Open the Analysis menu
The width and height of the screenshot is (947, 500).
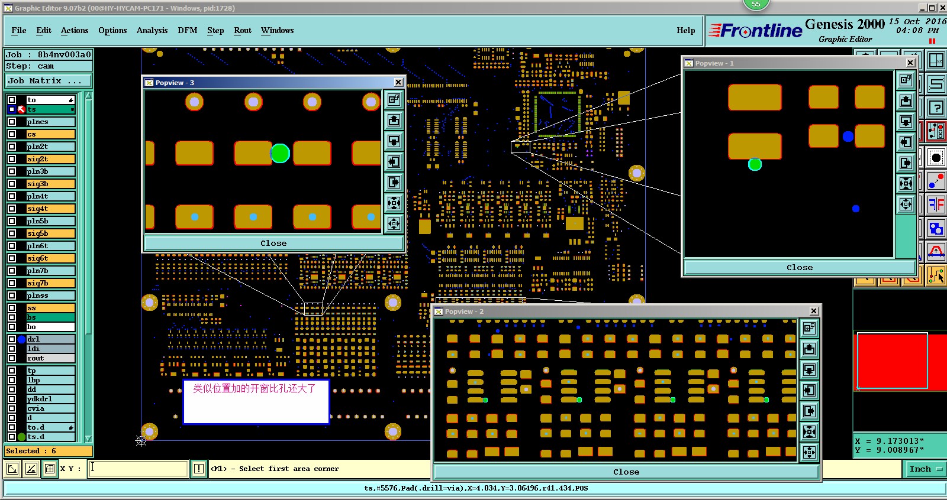pyautogui.click(x=152, y=30)
